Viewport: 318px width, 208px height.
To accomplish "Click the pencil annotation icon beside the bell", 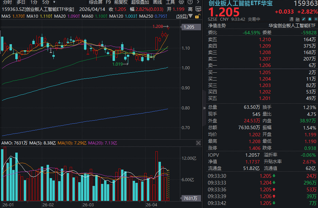I will (304, 19).
